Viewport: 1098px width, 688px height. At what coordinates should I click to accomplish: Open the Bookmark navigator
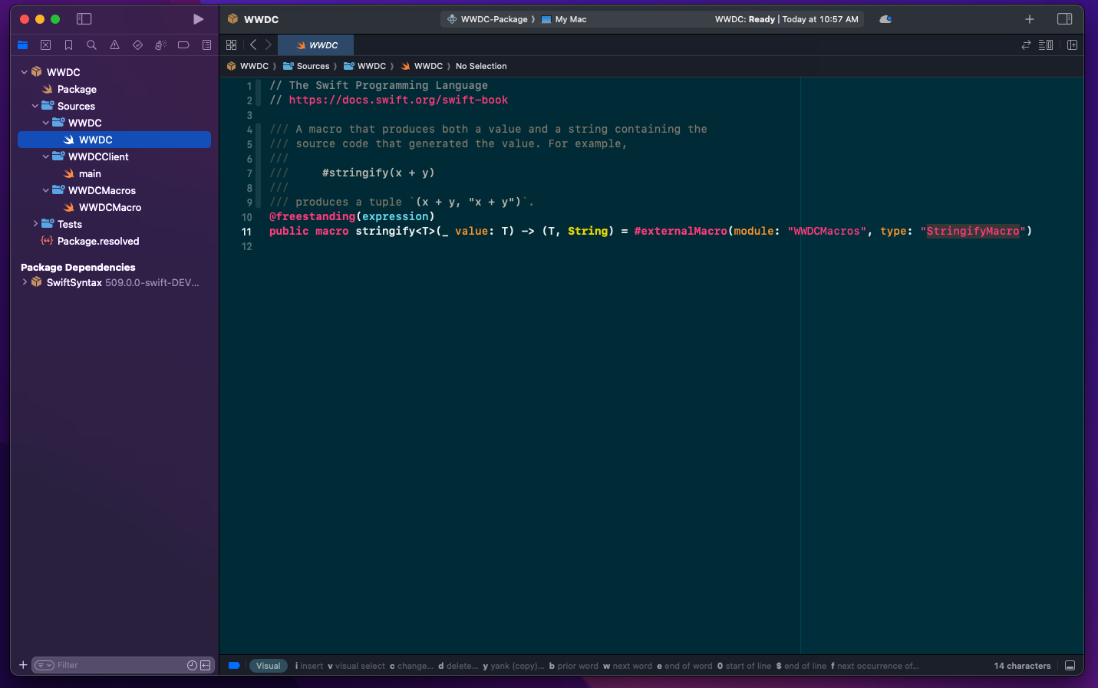pyautogui.click(x=68, y=45)
